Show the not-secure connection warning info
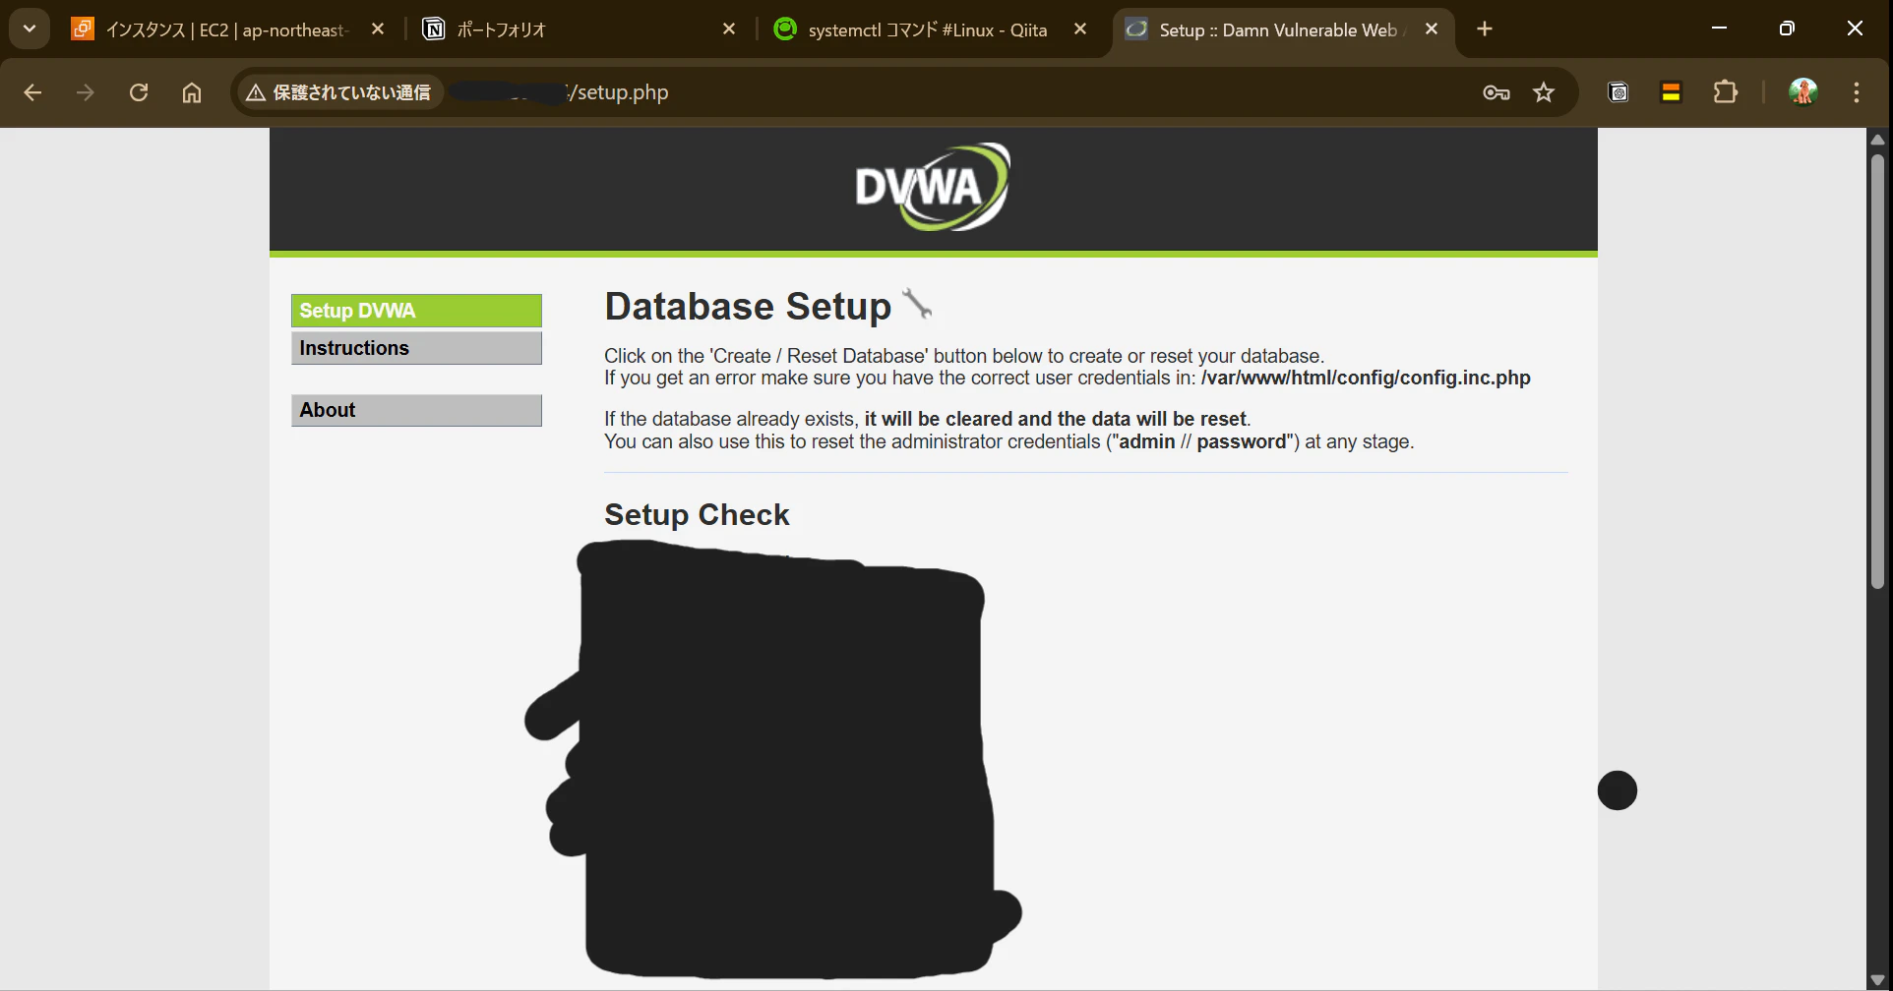 click(x=339, y=92)
